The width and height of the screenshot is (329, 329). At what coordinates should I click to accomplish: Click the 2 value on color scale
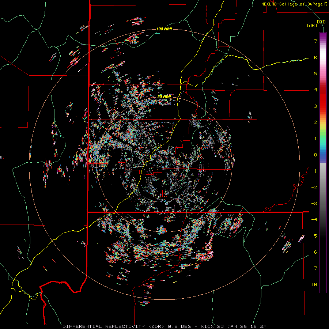[x=315, y=122]
